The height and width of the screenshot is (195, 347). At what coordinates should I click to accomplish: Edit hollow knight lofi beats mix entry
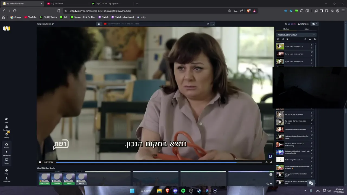[312, 158]
